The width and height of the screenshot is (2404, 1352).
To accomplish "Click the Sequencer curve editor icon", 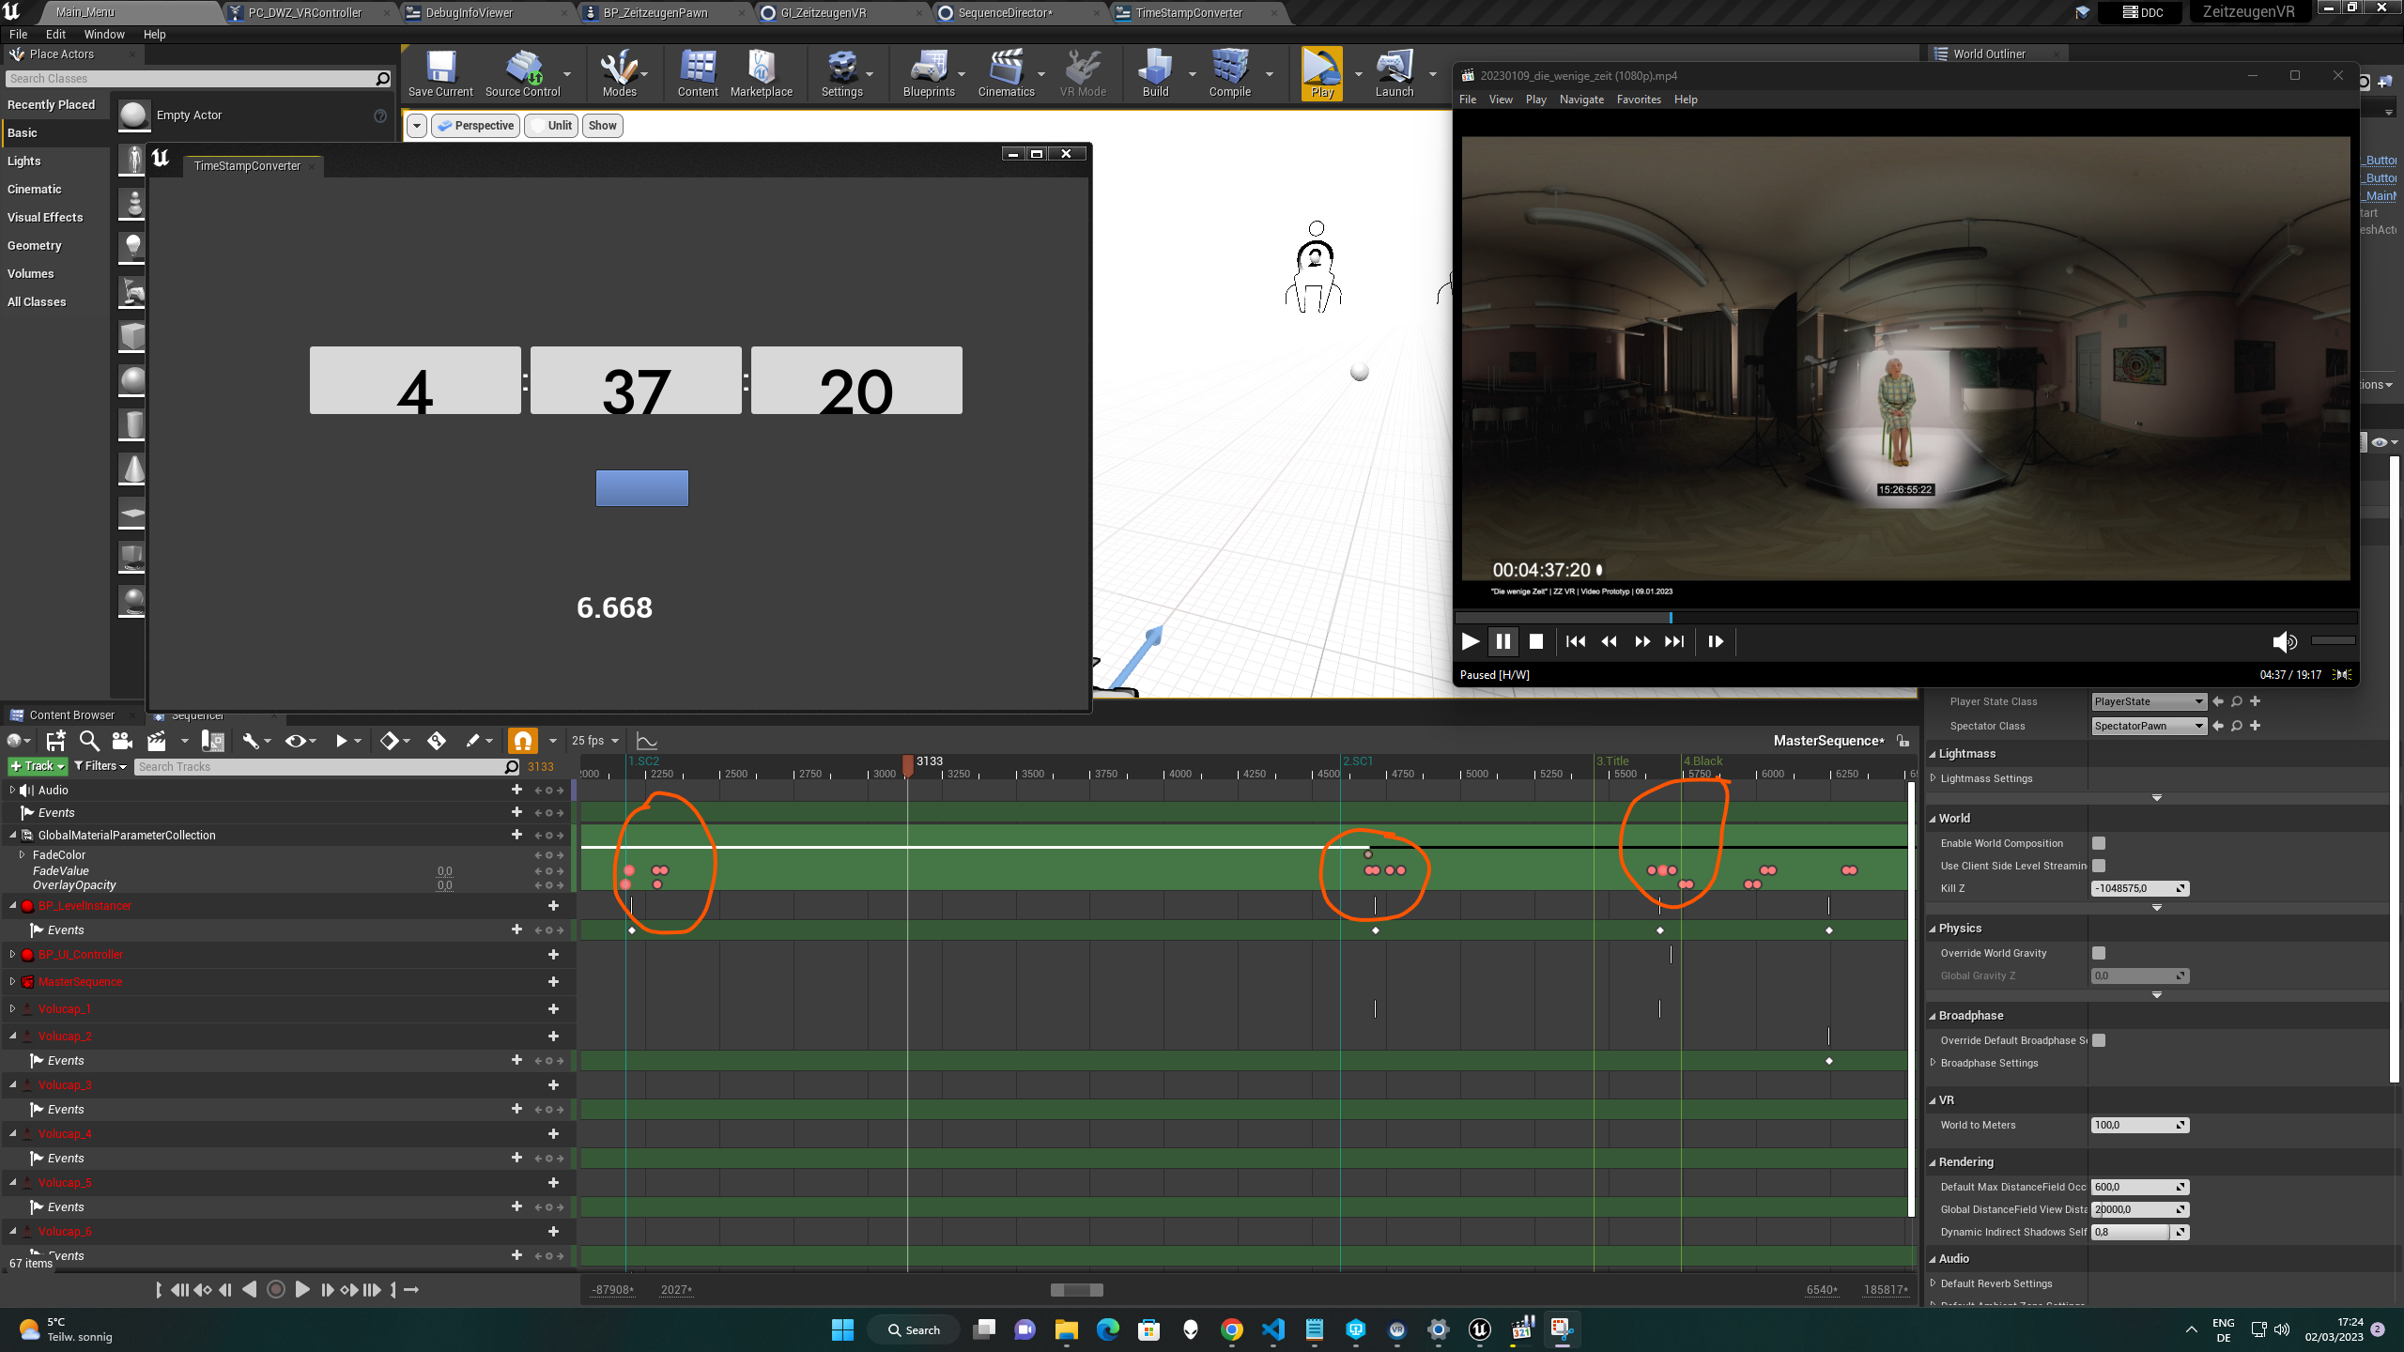I will pyautogui.click(x=647, y=741).
